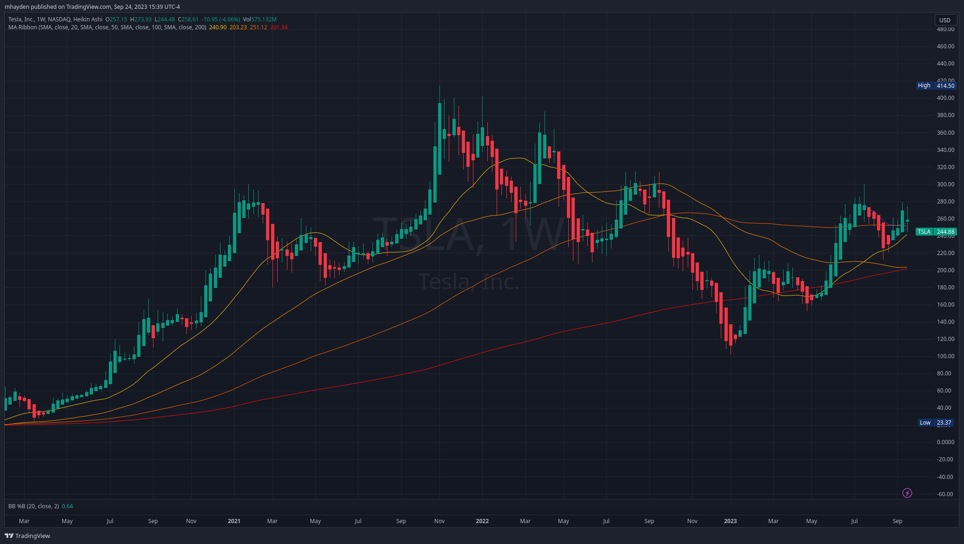Click the 2022 label on the time axis
964x544 pixels.
(482, 521)
